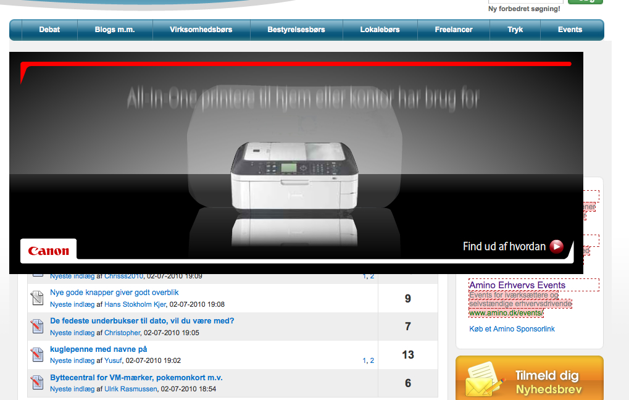Click the envelope icon on newsletter banner
Image resolution: width=629 pixels, height=400 pixels.
click(484, 380)
